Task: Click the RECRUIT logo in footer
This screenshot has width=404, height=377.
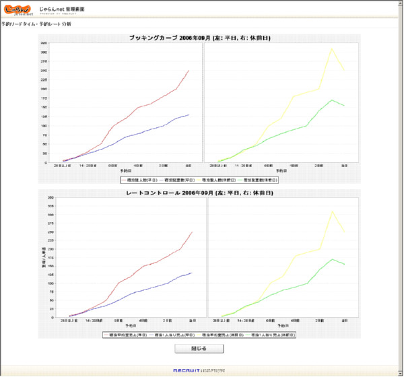Action: [186, 371]
